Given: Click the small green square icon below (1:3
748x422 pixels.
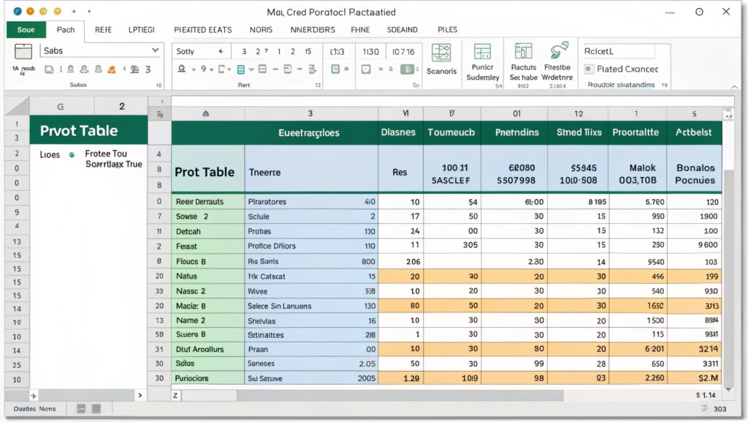Looking at the screenshot, I should coord(335,69).
